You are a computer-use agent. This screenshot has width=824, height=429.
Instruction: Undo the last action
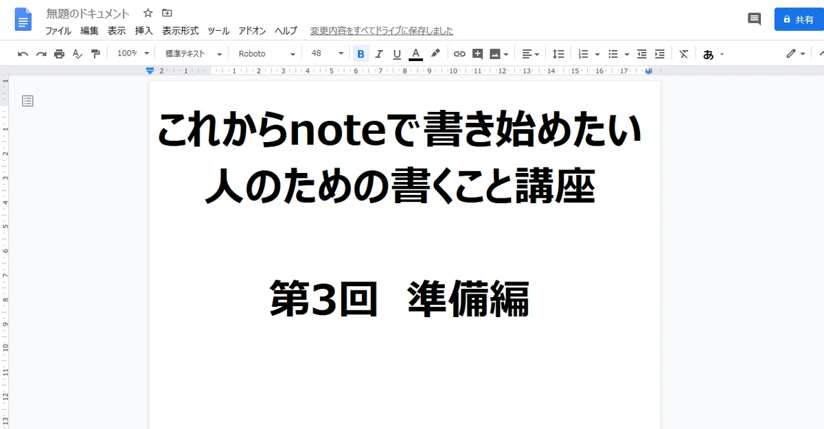(23, 54)
